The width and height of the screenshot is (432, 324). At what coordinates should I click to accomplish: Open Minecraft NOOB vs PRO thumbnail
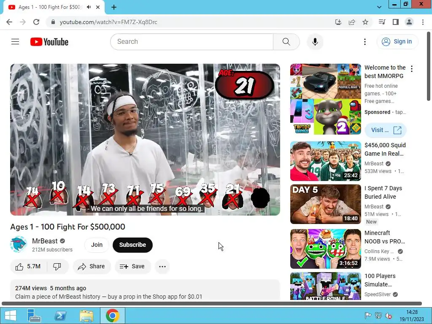325,249
